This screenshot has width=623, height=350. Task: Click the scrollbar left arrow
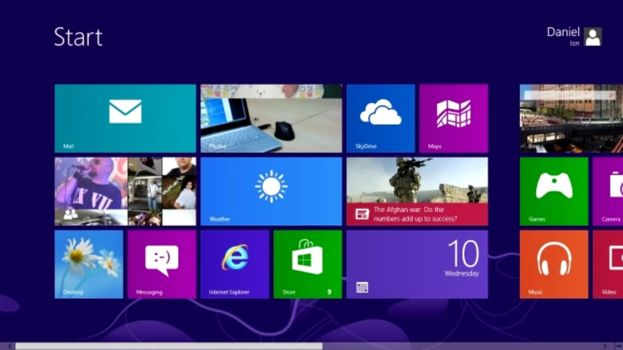[x=10, y=346]
